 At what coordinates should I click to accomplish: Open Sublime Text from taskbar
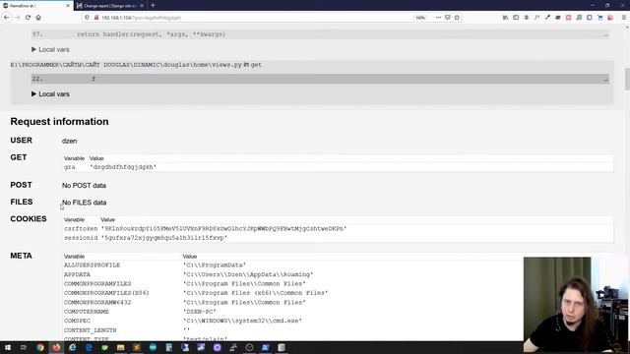point(137,347)
